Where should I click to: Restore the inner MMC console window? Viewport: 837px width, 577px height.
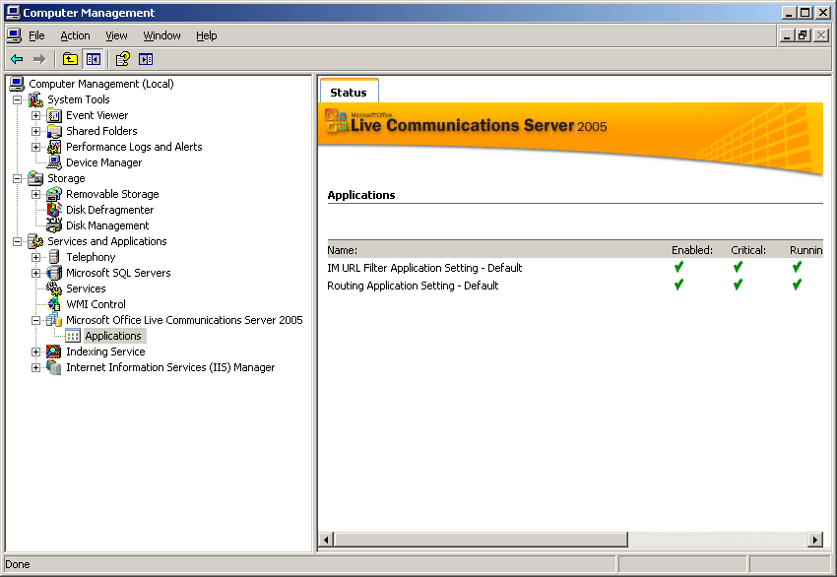point(803,35)
